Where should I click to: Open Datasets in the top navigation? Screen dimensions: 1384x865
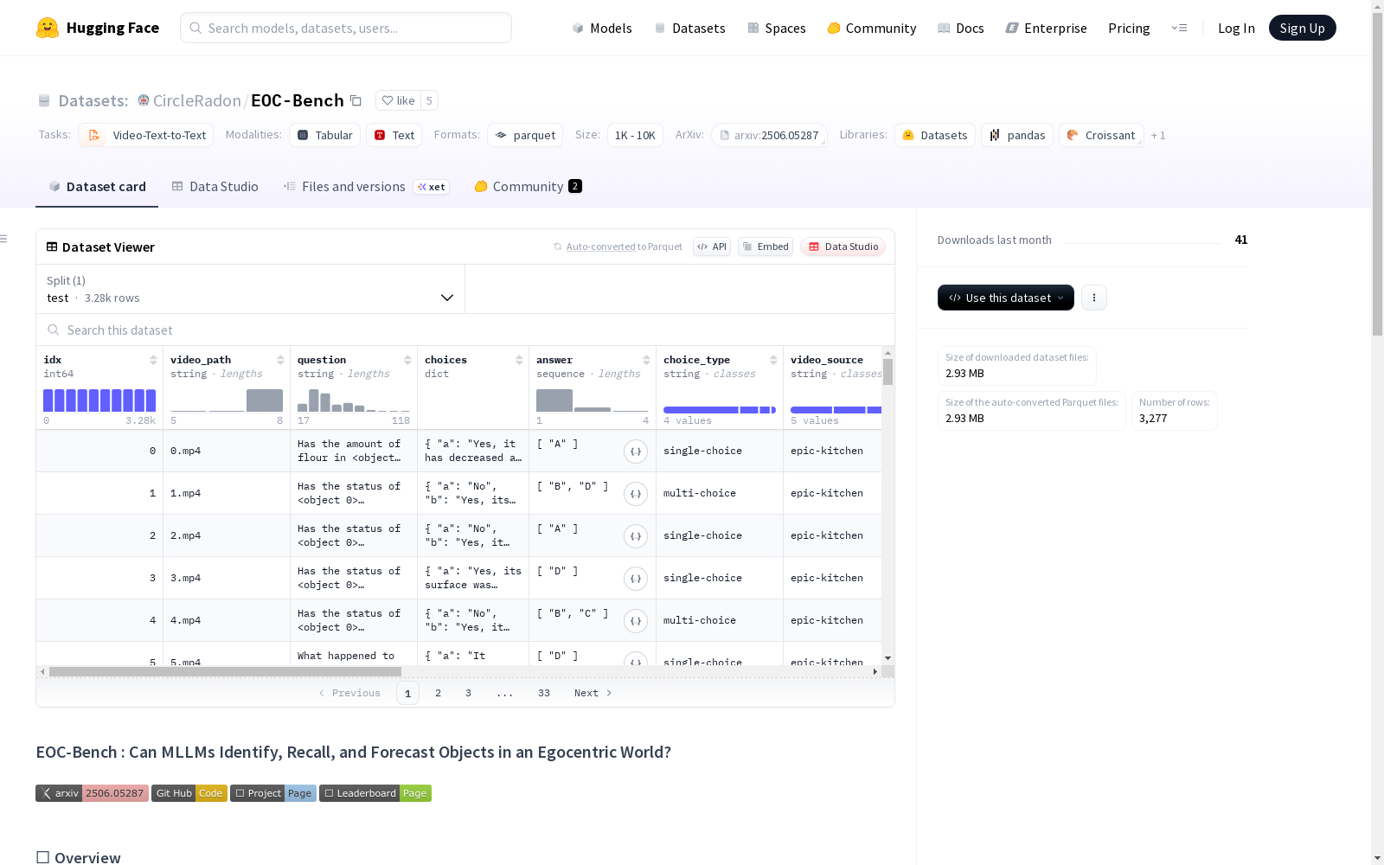click(x=689, y=28)
